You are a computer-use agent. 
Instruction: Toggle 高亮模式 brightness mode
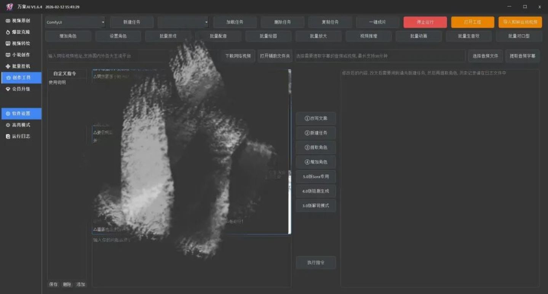[x=21, y=125]
